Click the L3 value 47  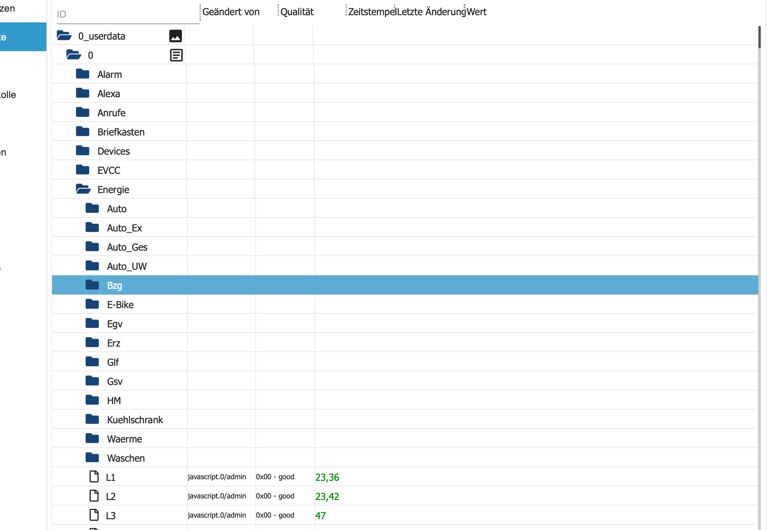pyautogui.click(x=320, y=516)
